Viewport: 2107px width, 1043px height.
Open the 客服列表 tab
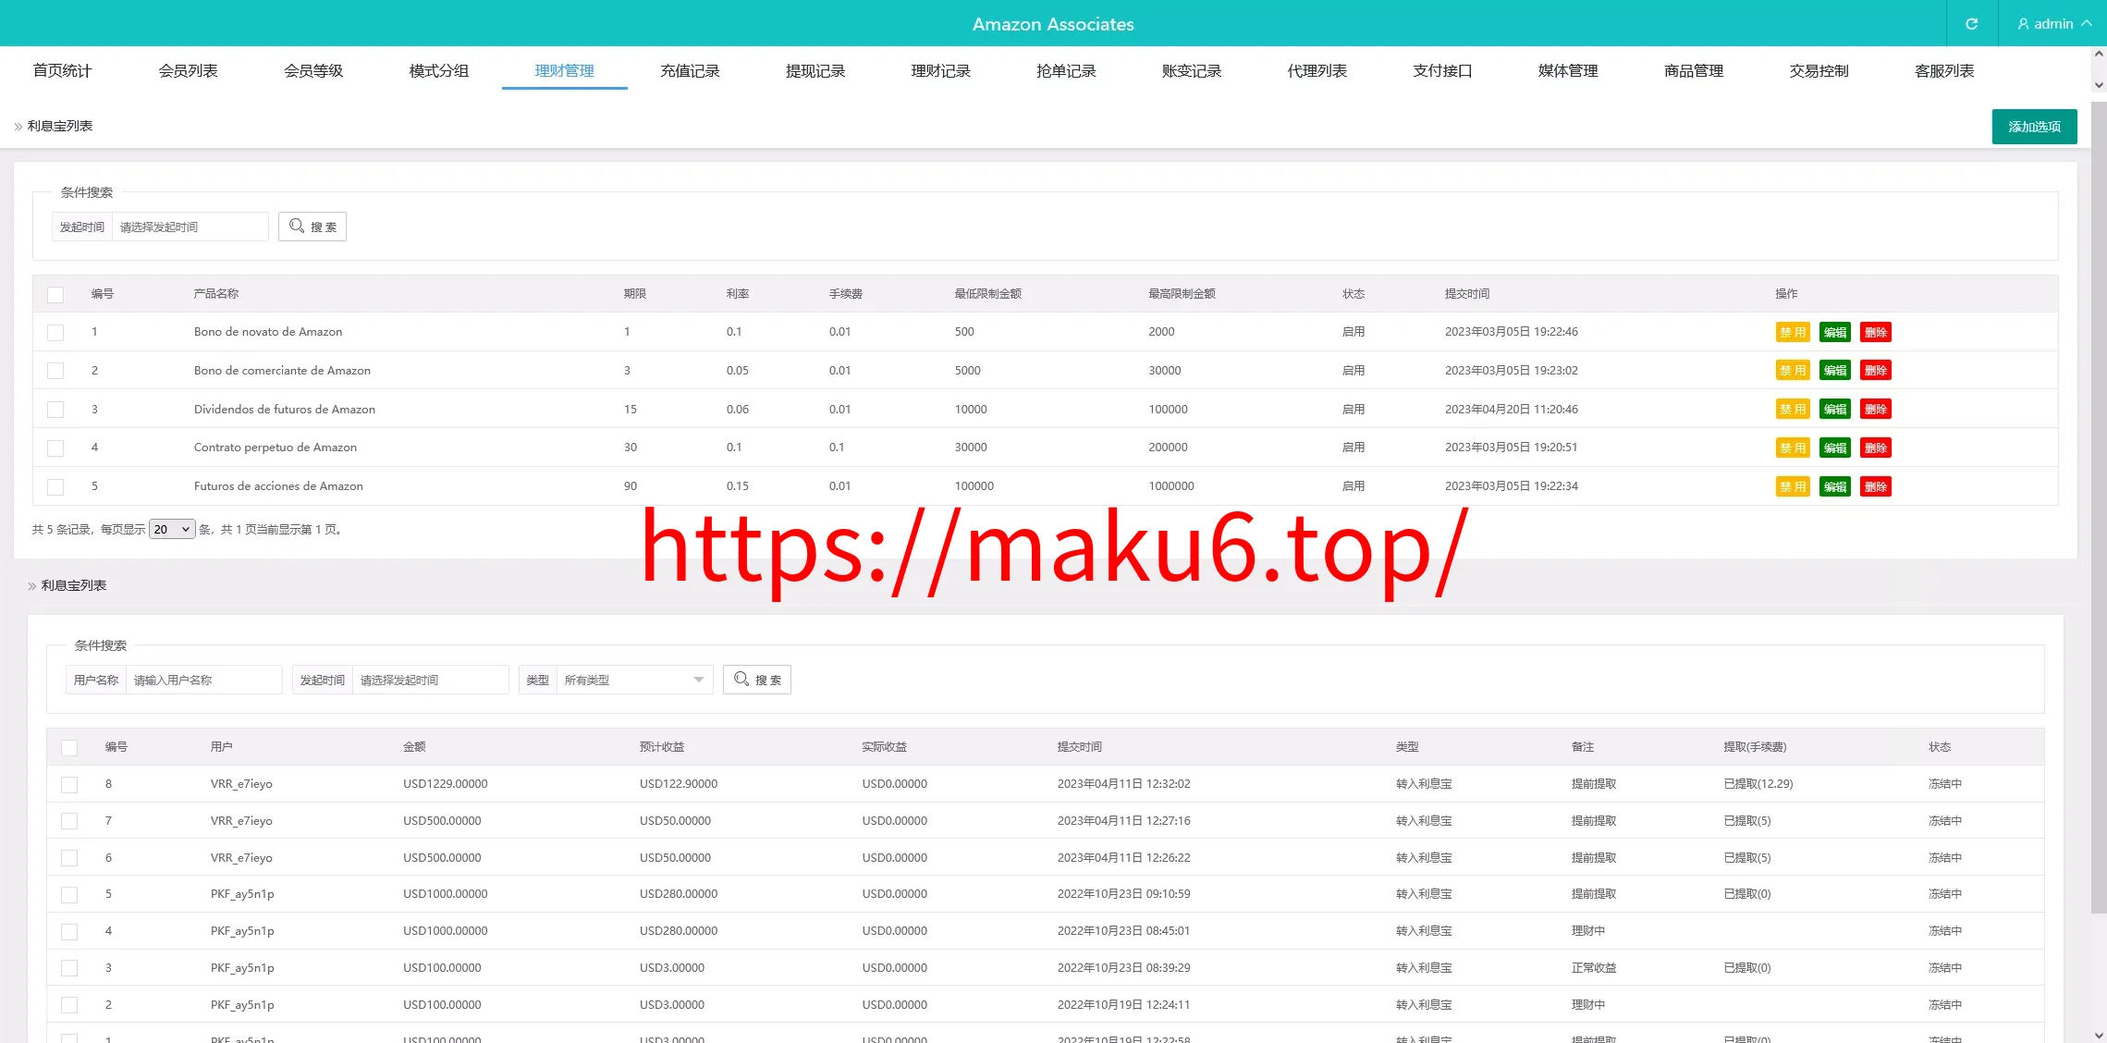click(x=1944, y=70)
